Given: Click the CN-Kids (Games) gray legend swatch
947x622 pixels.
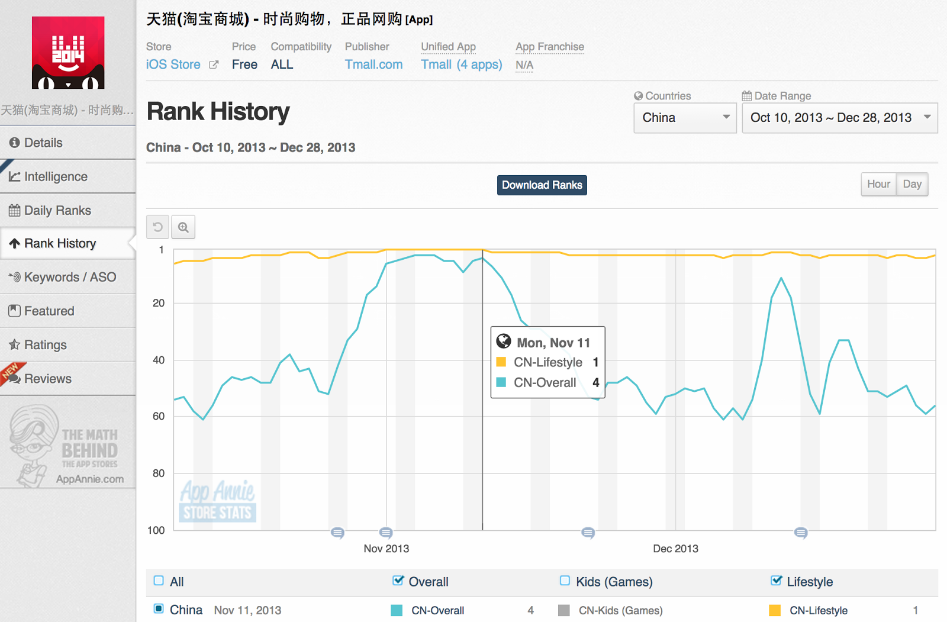Looking at the screenshot, I should pyautogui.click(x=564, y=610).
